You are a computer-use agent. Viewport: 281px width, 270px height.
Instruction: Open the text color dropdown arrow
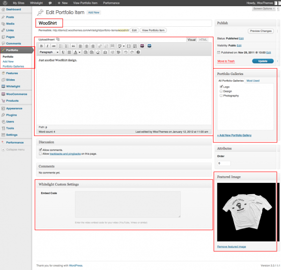[80, 52]
